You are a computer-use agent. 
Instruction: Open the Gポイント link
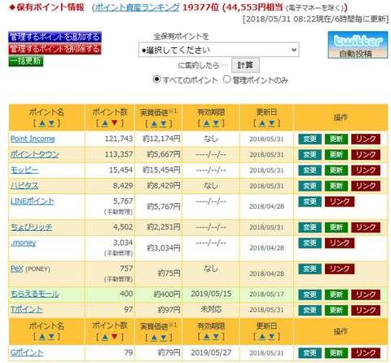[27, 352]
